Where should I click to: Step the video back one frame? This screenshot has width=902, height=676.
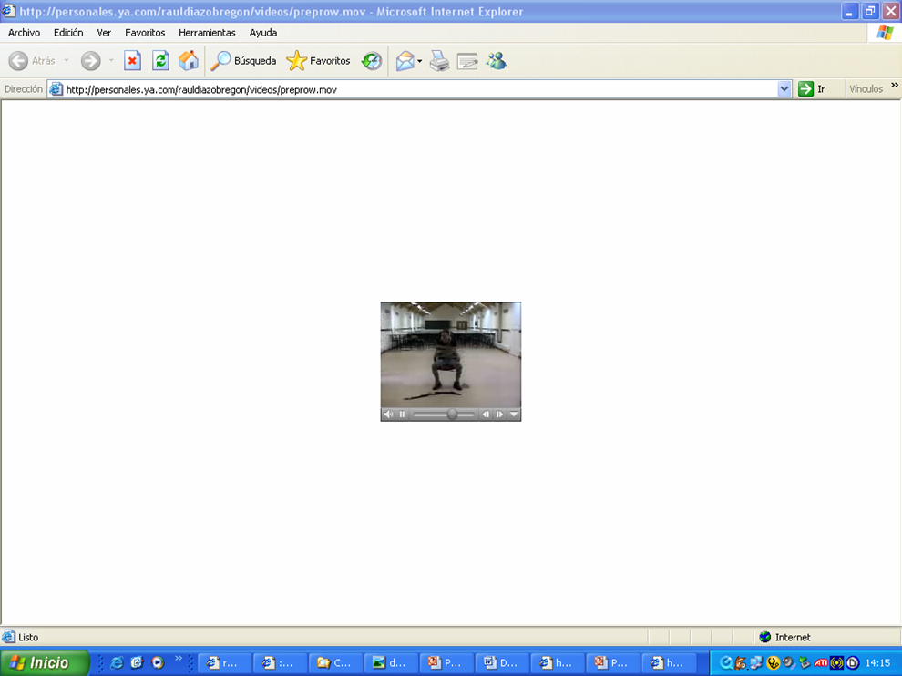[x=486, y=415]
